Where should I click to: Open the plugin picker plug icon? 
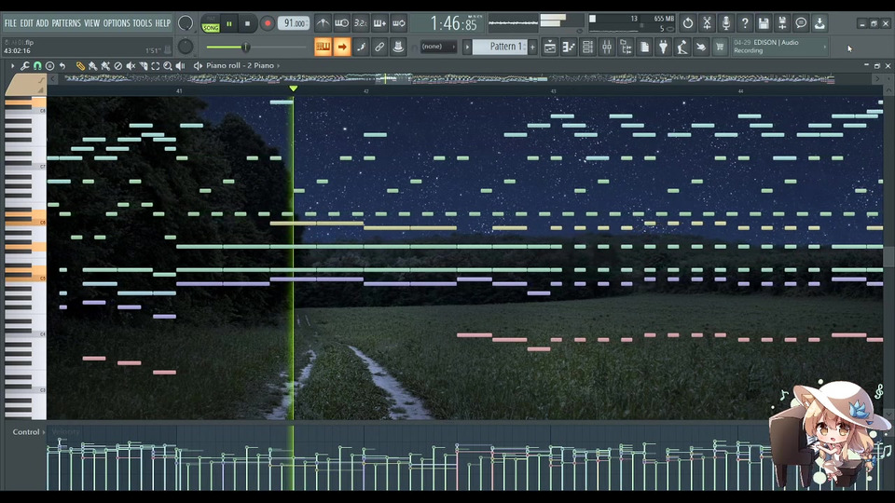pos(663,47)
